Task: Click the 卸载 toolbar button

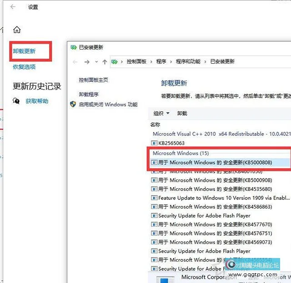Action: click(182, 113)
